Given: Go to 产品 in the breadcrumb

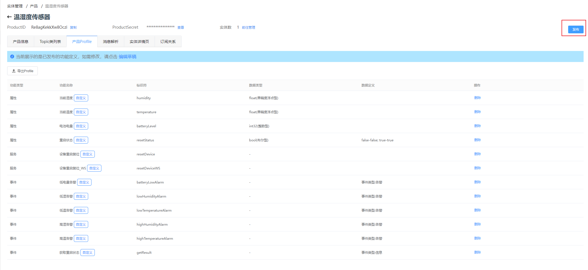Looking at the screenshot, I should (34, 6).
